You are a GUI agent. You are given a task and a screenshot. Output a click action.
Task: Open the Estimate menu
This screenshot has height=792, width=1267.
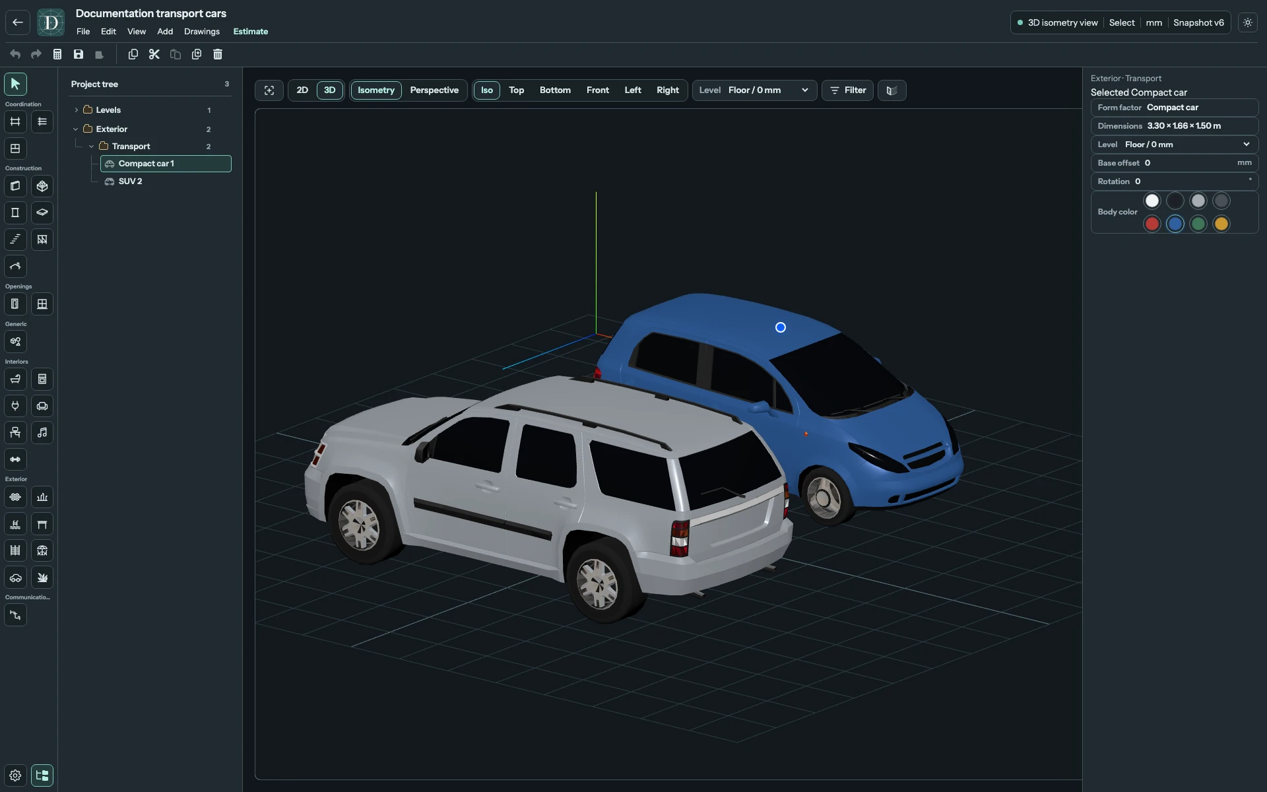point(251,32)
